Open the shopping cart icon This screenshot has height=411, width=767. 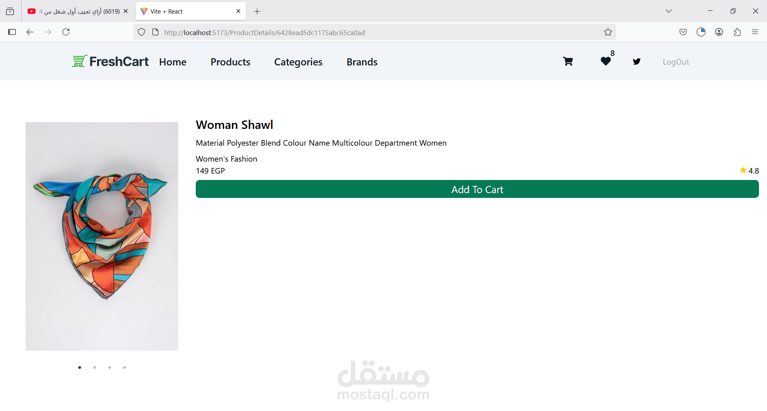click(x=568, y=61)
